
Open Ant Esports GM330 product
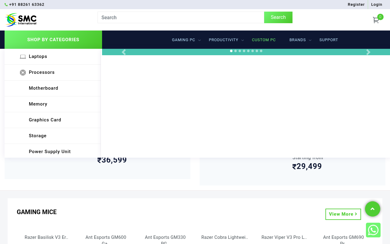coord(165,240)
